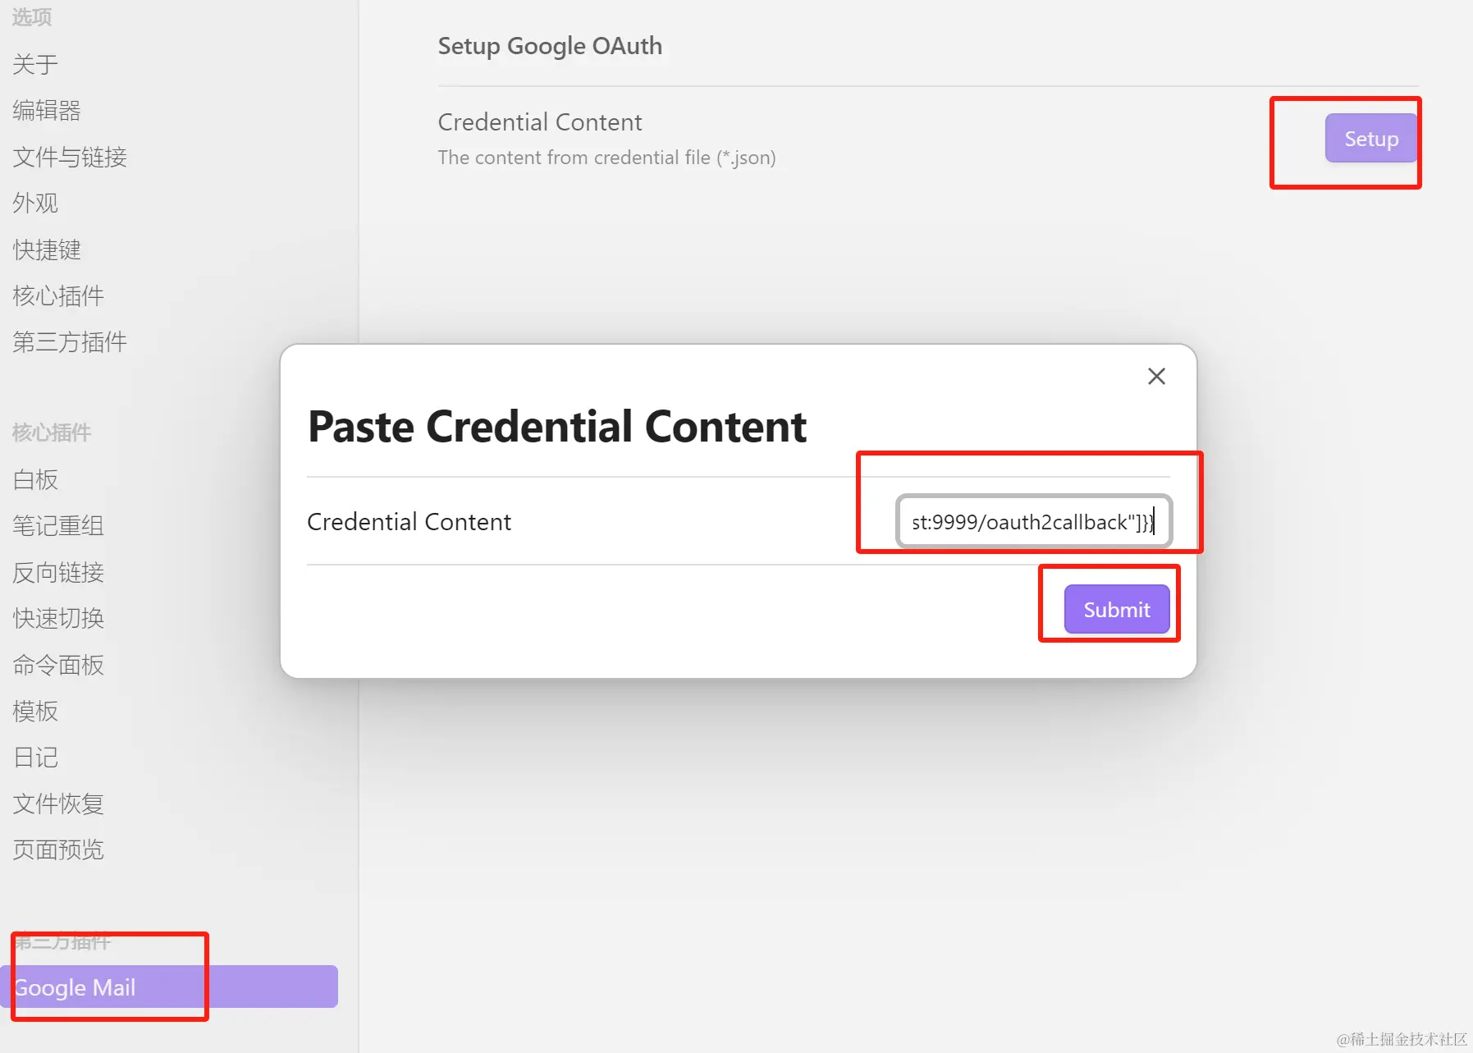
Task: Select 笔记重组 plugin settings
Action: click(x=58, y=525)
